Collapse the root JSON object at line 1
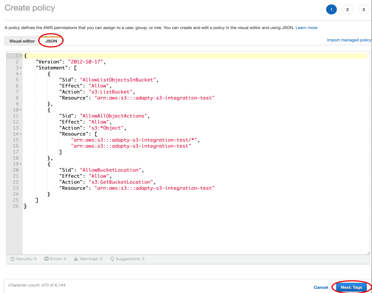 (x=21, y=56)
